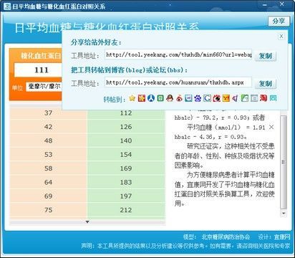Select table cell 183

tap(126, 182)
